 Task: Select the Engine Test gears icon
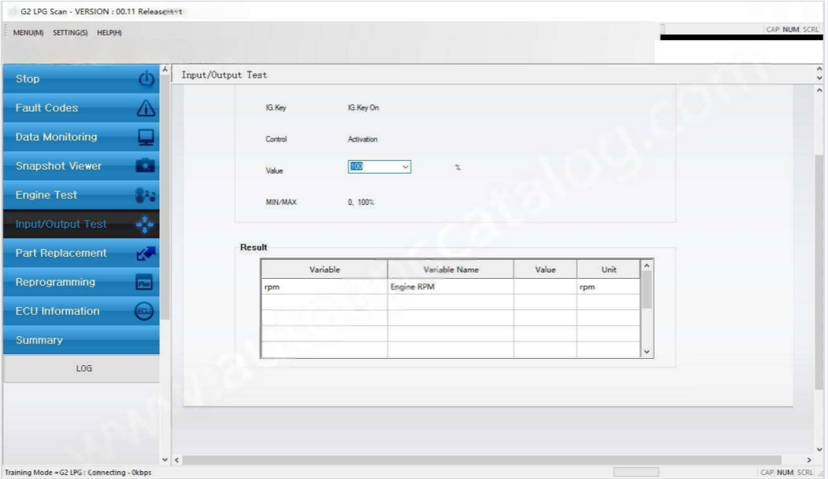(146, 196)
